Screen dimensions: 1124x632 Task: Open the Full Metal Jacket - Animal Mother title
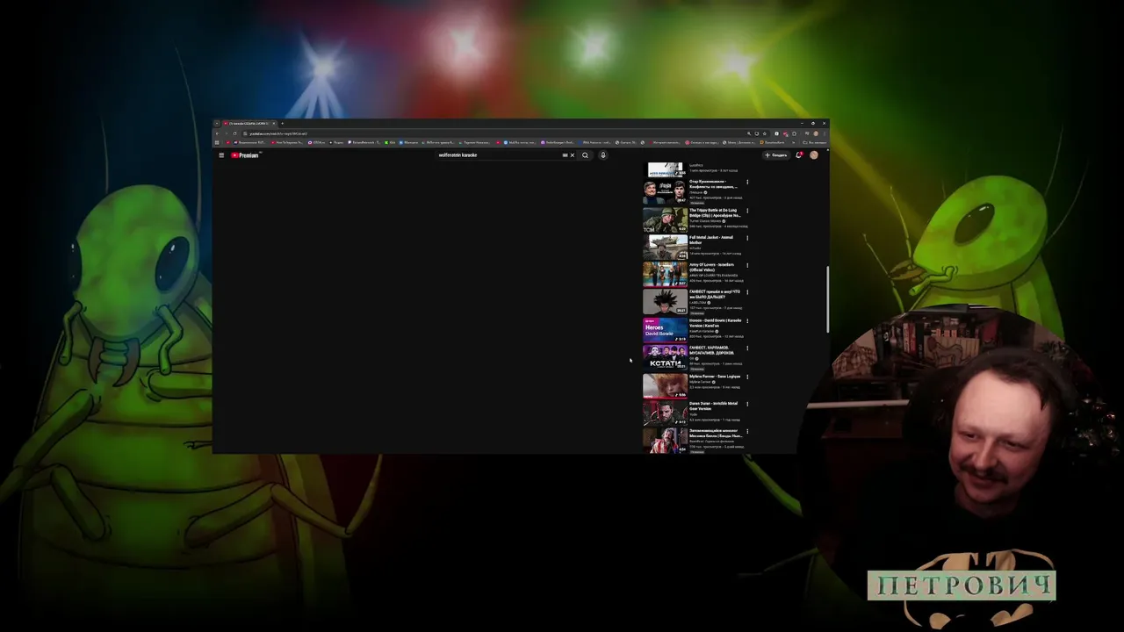pyautogui.click(x=711, y=240)
